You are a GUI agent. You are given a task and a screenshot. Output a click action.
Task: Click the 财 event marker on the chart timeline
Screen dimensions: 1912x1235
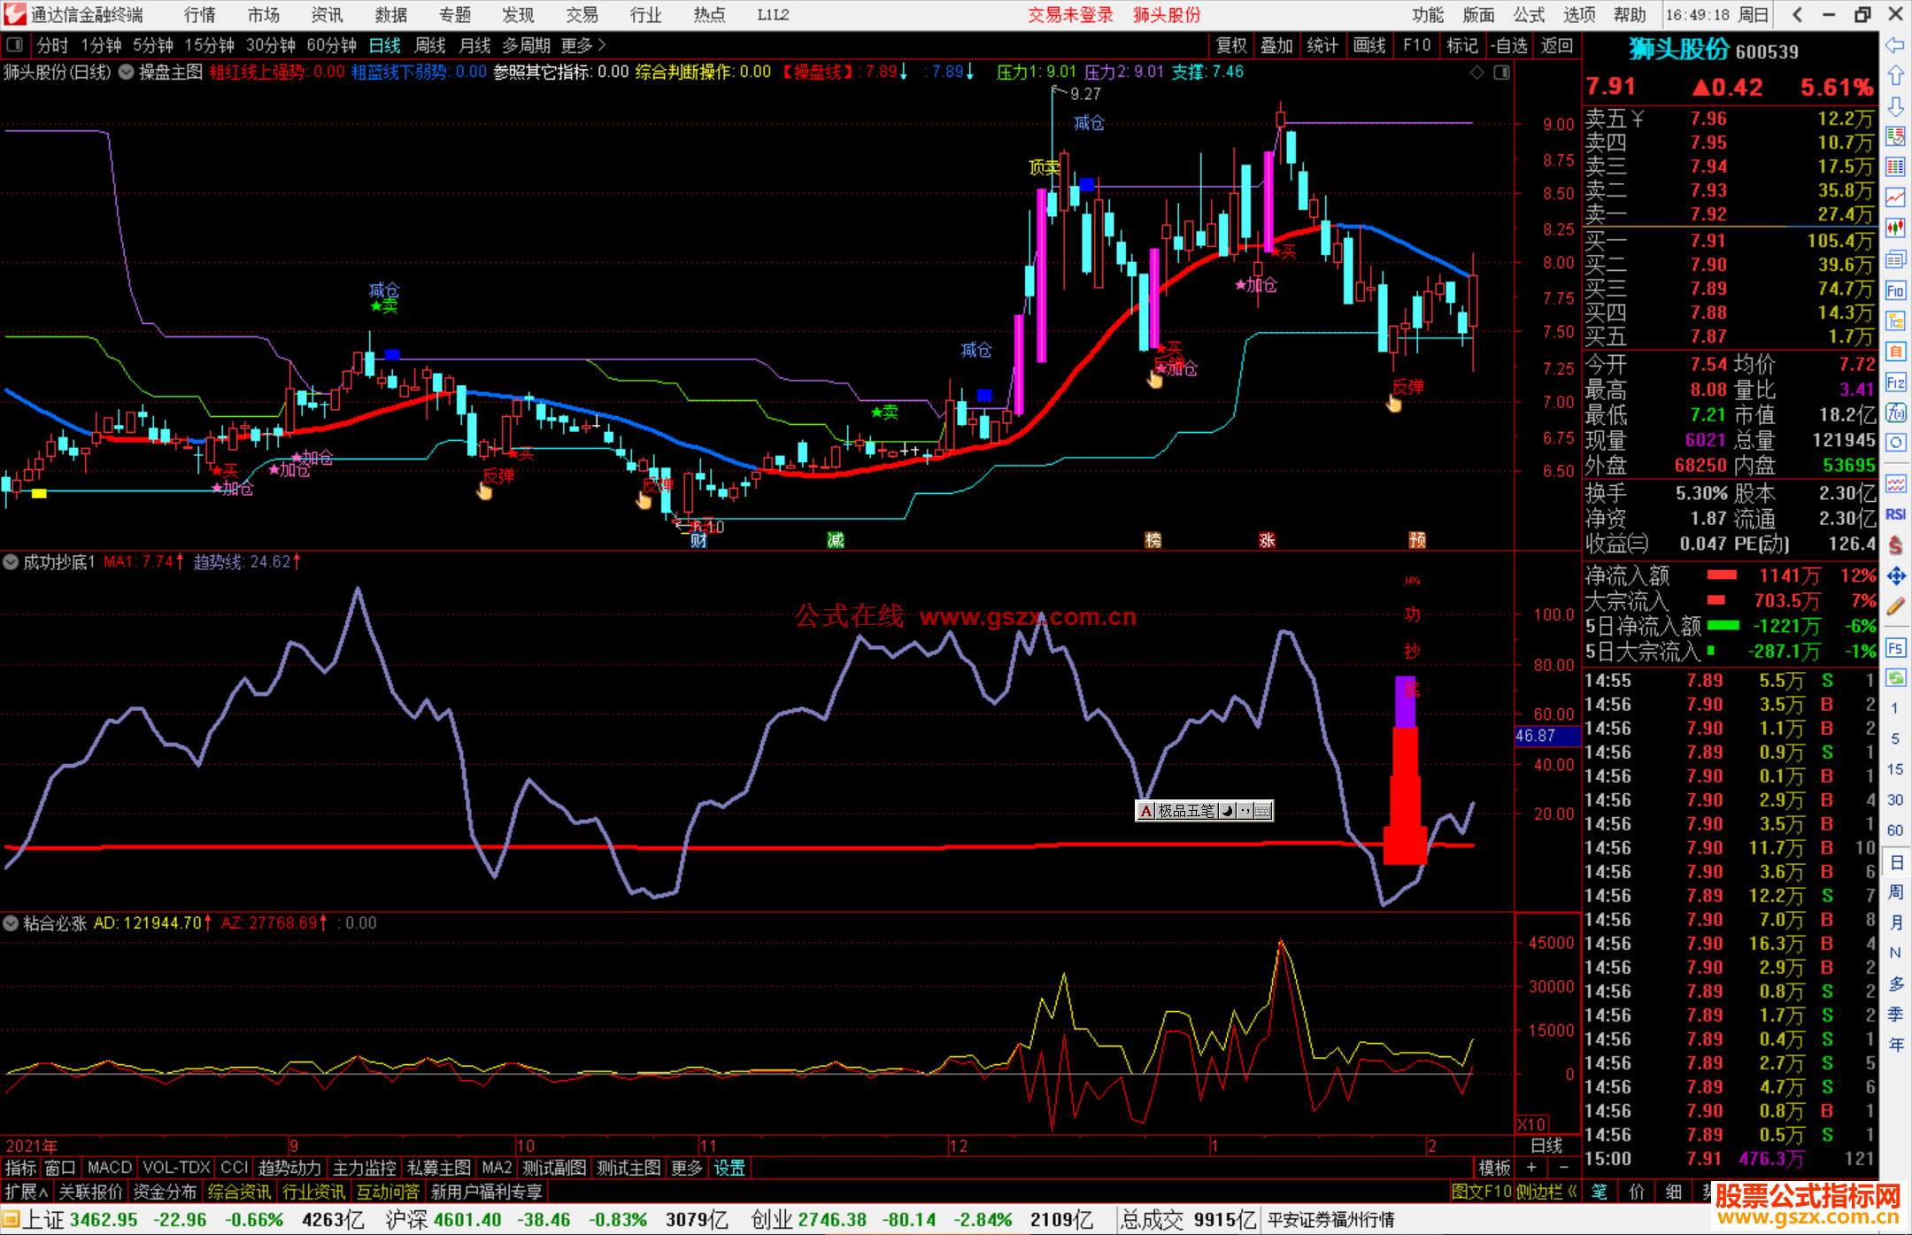pyautogui.click(x=698, y=540)
